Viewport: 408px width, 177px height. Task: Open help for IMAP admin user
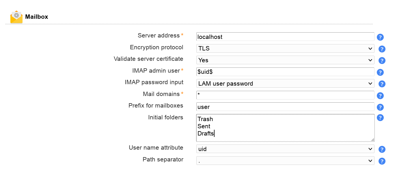pyautogui.click(x=380, y=72)
